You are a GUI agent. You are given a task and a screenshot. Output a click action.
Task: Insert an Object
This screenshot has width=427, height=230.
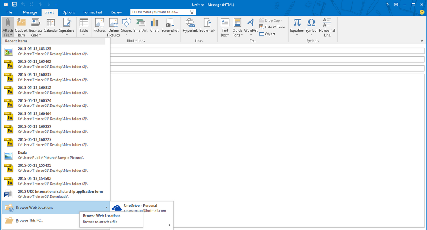pyautogui.click(x=268, y=34)
